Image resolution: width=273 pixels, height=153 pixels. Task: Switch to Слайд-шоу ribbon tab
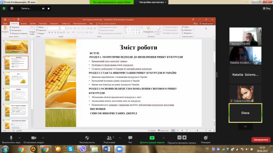66,24
